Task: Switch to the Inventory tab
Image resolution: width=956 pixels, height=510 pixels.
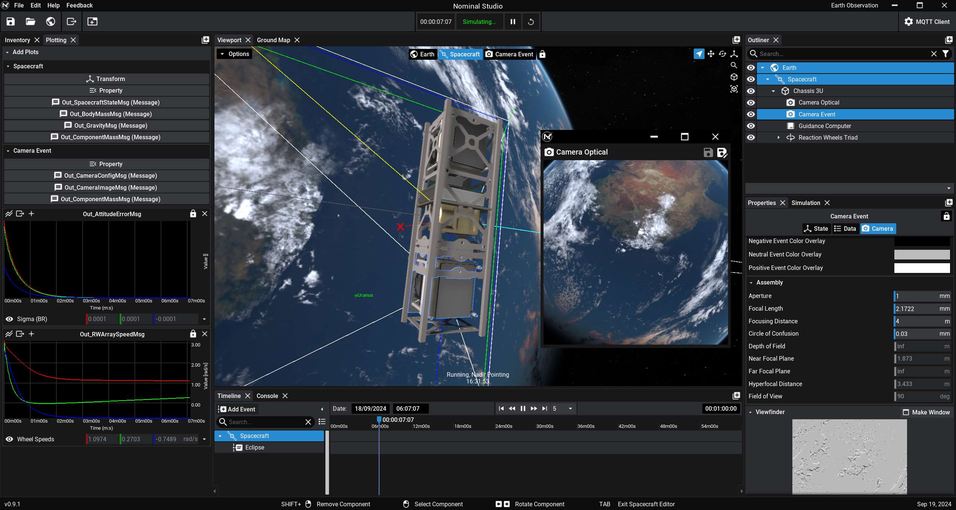Action: [17, 40]
